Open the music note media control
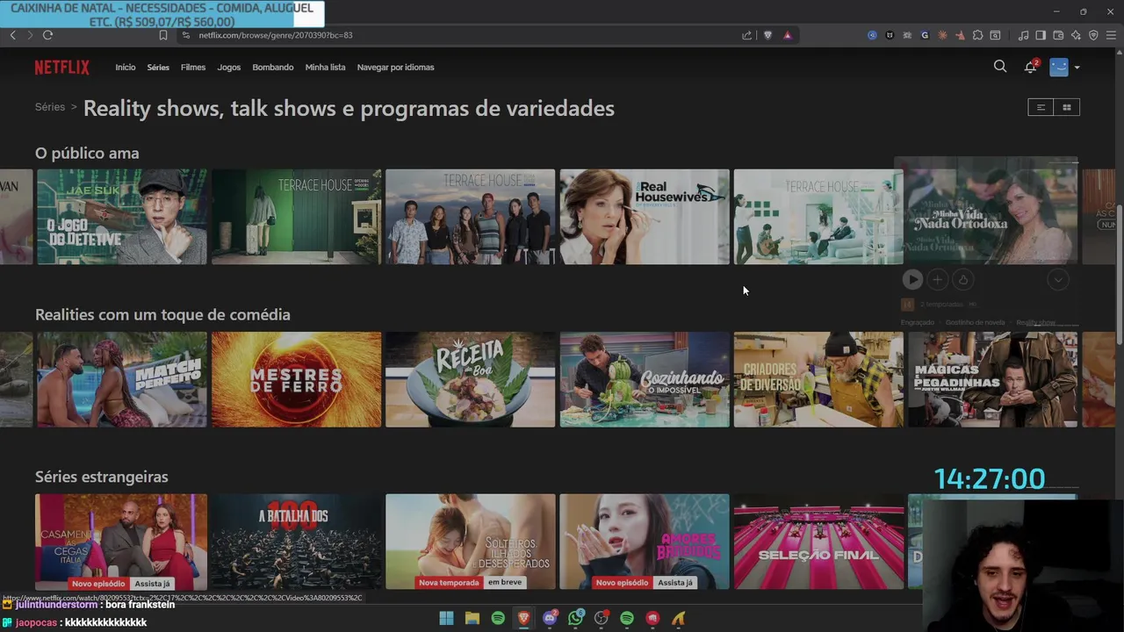Screen dimensions: 1124x632 1023,35
